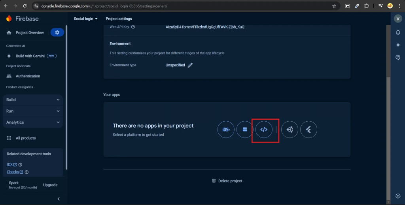
Task: Click the Delete project button
Action: pyautogui.click(x=227, y=181)
